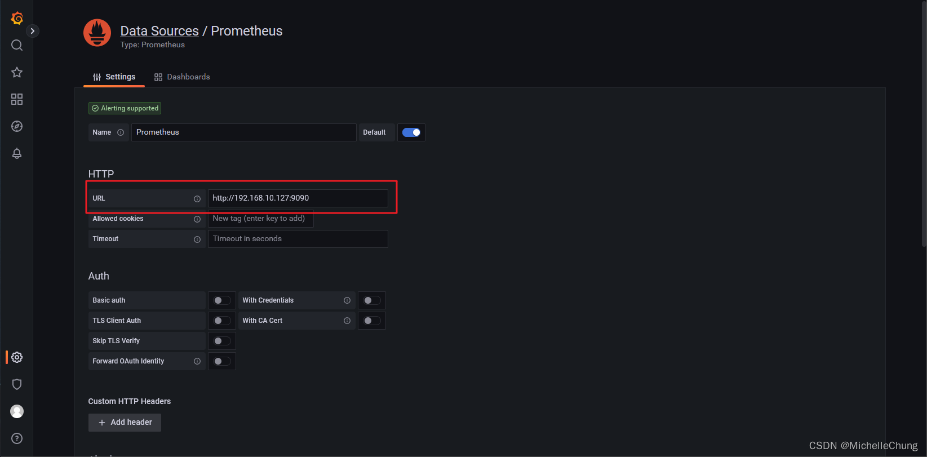Click the Allowed cookies New tag field
927x457 pixels.
[x=261, y=219]
